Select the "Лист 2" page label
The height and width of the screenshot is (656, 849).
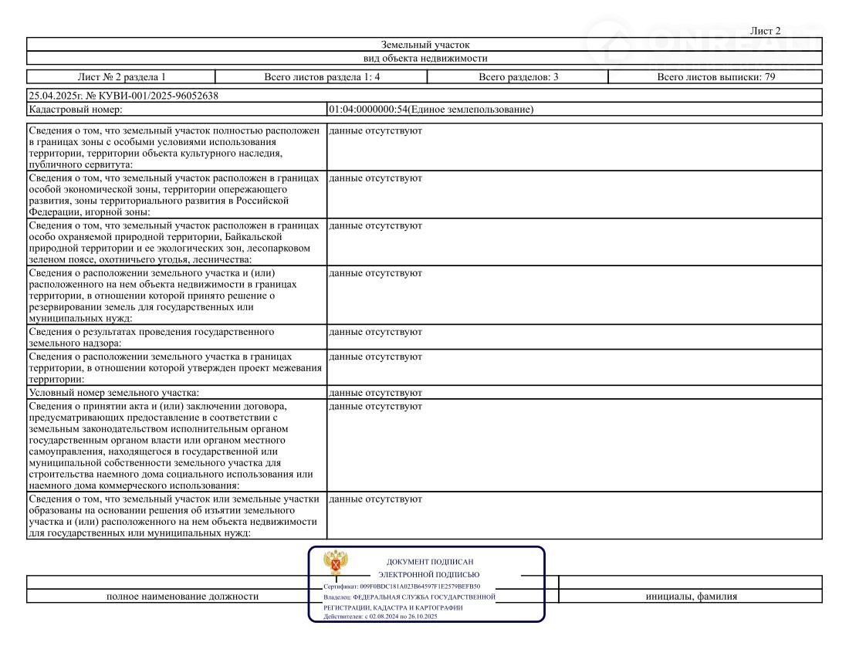click(765, 31)
